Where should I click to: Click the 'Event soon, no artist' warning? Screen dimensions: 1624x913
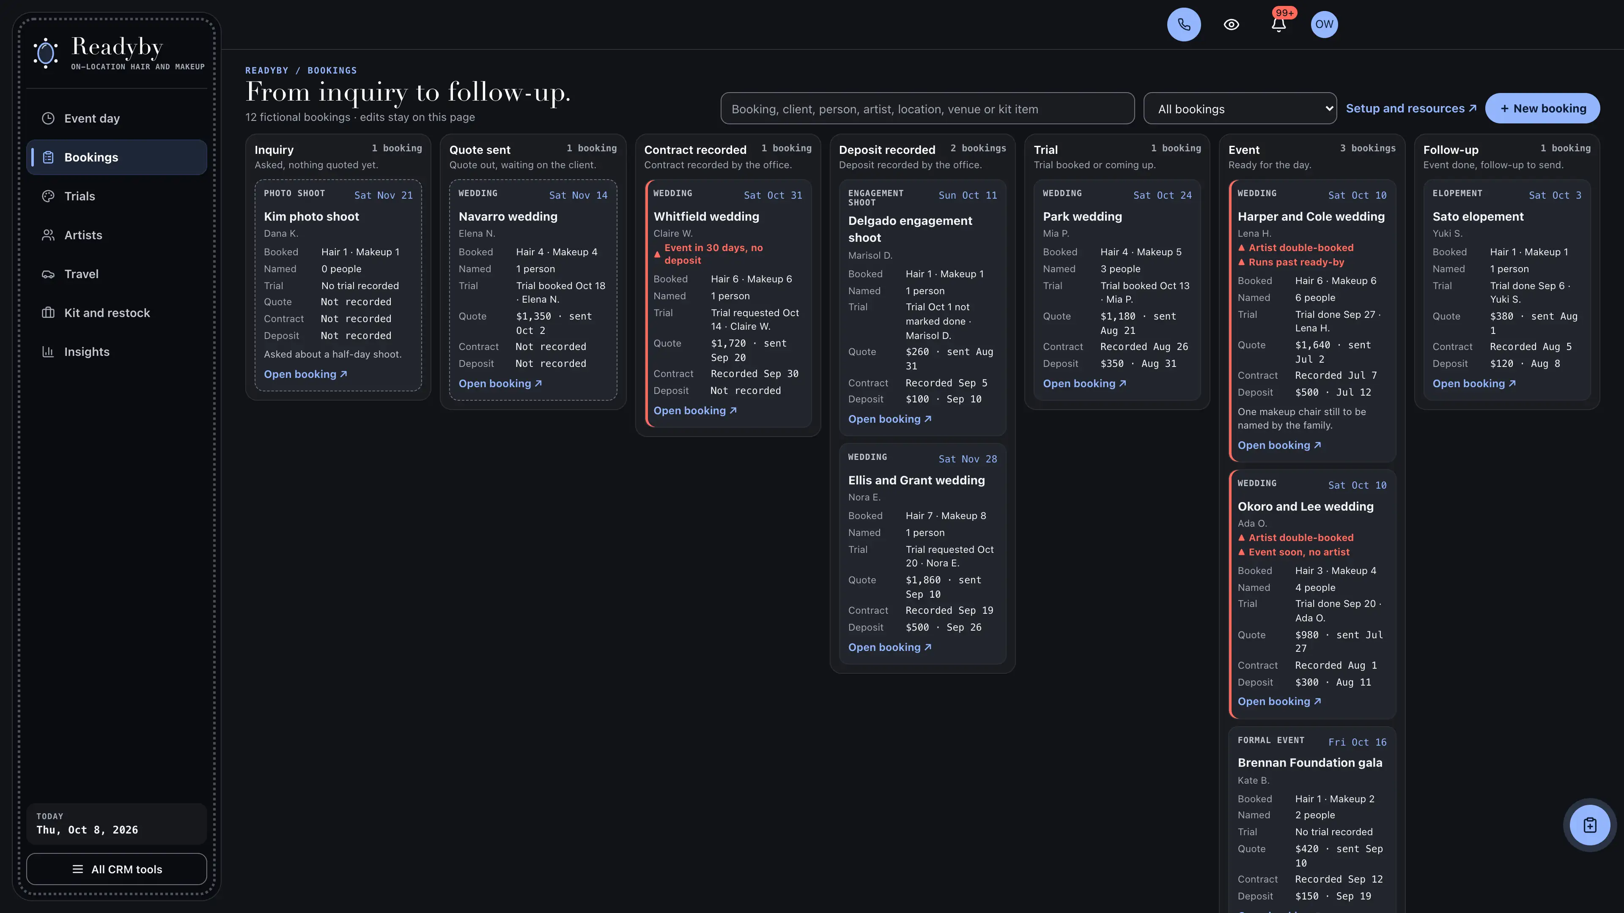point(1294,552)
